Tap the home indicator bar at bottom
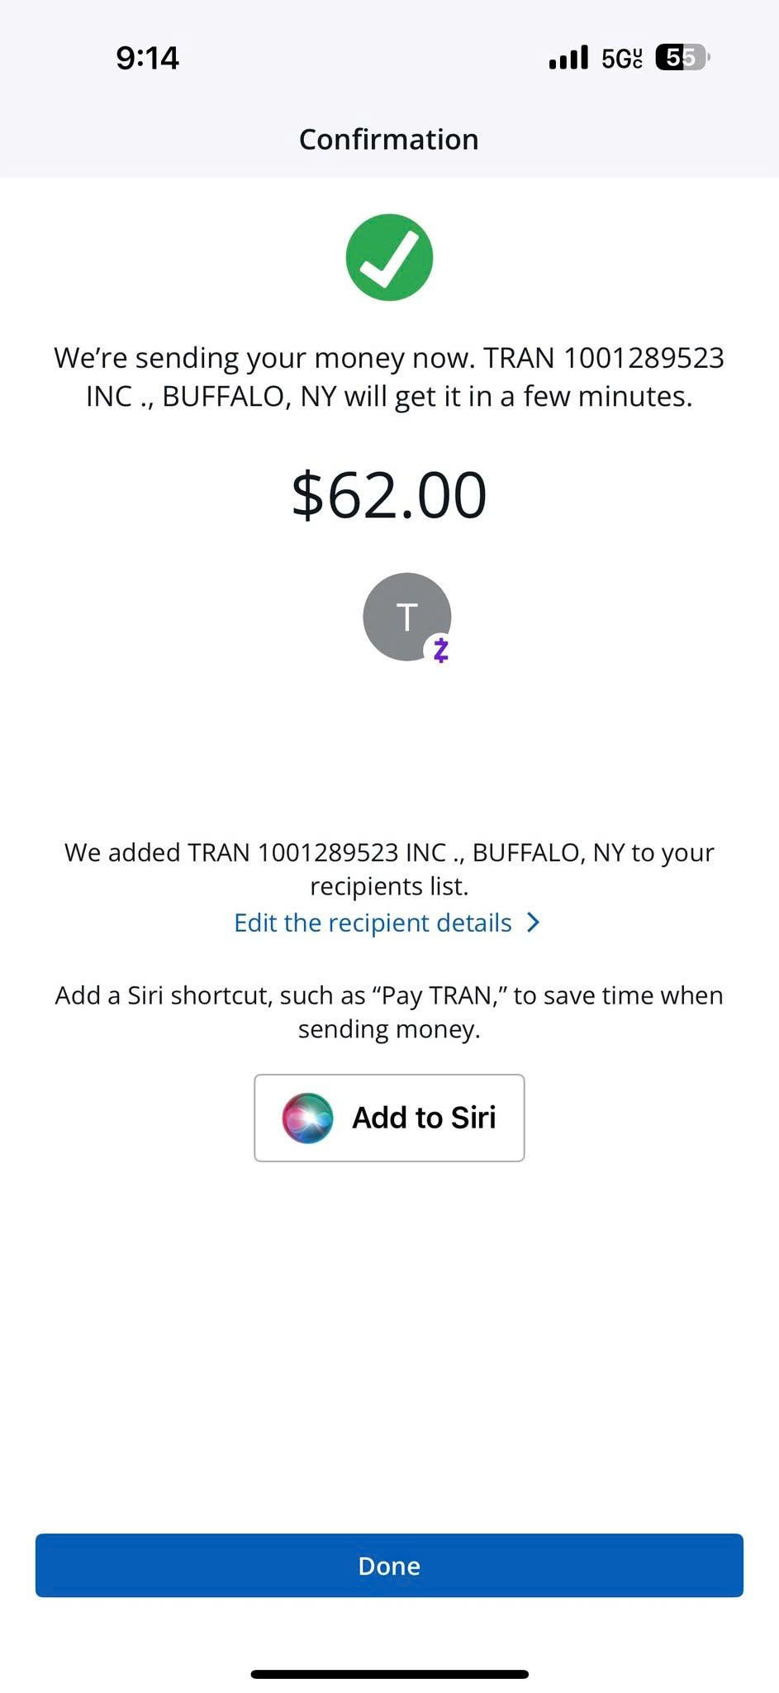The width and height of the screenshot is (779, 1693). 389,1674
